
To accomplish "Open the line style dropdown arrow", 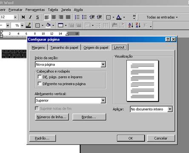I will (8, 25).
